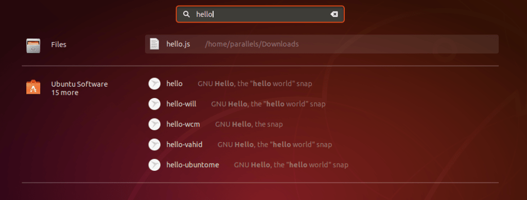Click the snap icon beside hello-will

click(154, 104)
